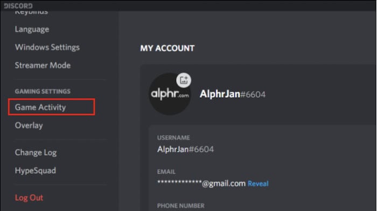Open Language settings
Viewport: 377px width, 211px height.
[x=32, y=29]
